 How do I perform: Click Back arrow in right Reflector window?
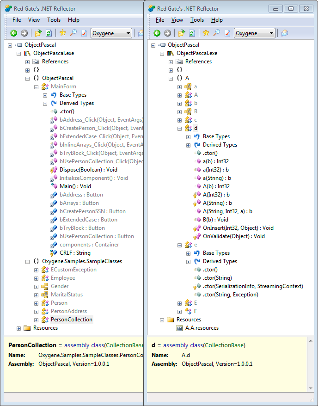tap(157, 33)
